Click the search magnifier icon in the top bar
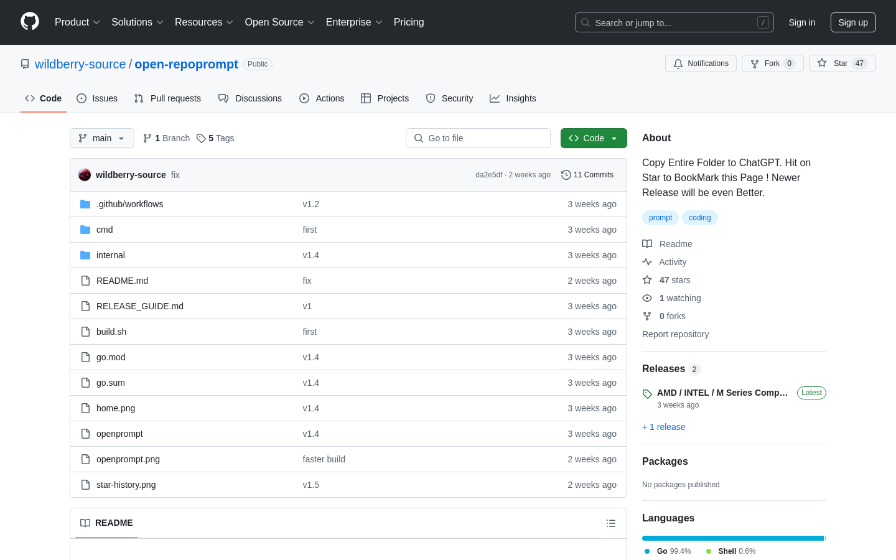 tap(586, 22)
